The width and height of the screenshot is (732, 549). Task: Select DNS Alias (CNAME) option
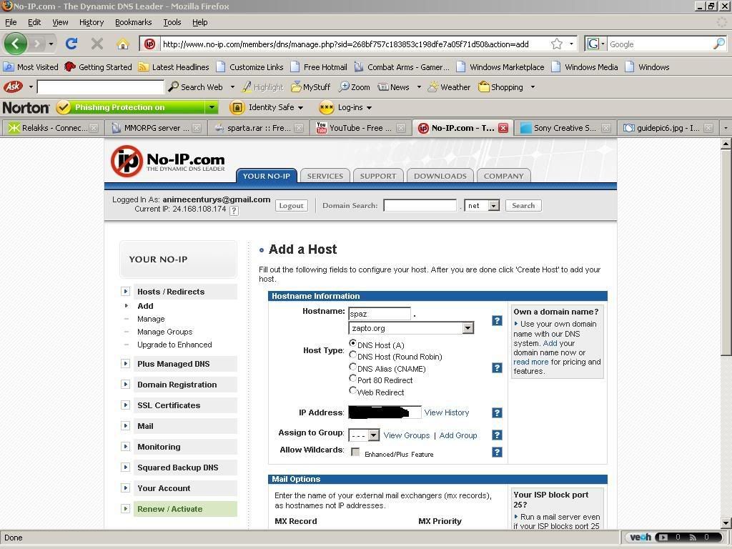tap(352, 367)
